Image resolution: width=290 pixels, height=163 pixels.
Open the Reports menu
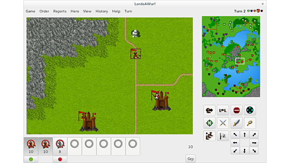[60, 11]
